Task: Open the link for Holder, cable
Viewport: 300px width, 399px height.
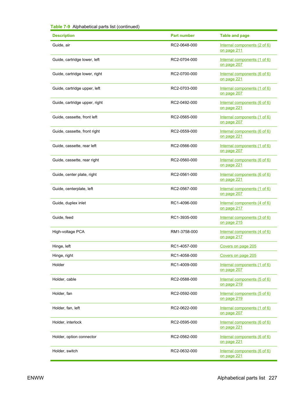Action: pyautogui.click(x=245, y=282)
